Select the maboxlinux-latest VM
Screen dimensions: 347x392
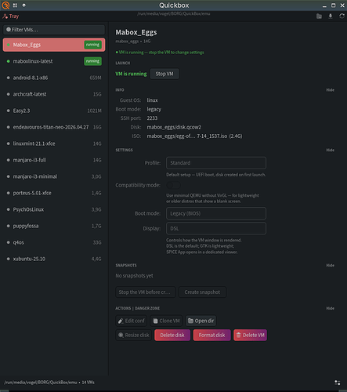tap(54, 61)
